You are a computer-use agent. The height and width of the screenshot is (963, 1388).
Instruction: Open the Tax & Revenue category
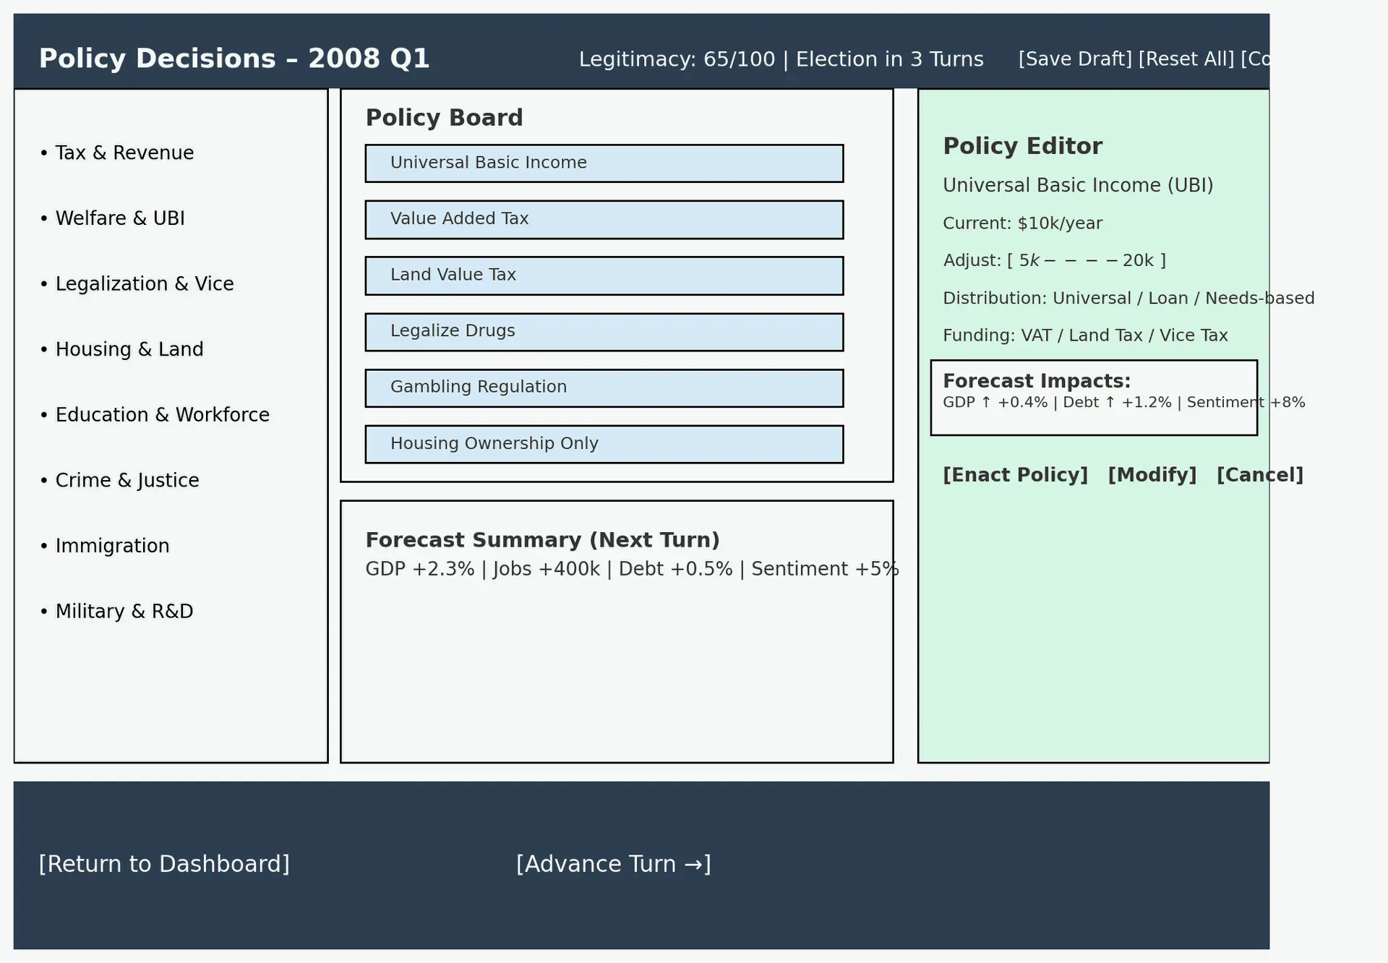coord(117,153)
